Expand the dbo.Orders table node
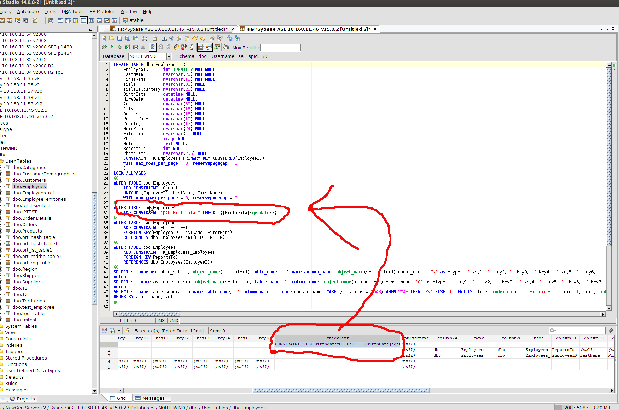 [1, 225]
